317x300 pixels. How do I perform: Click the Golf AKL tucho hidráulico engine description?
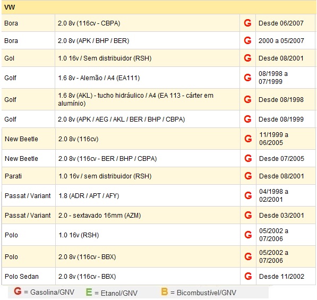[135, 99]
